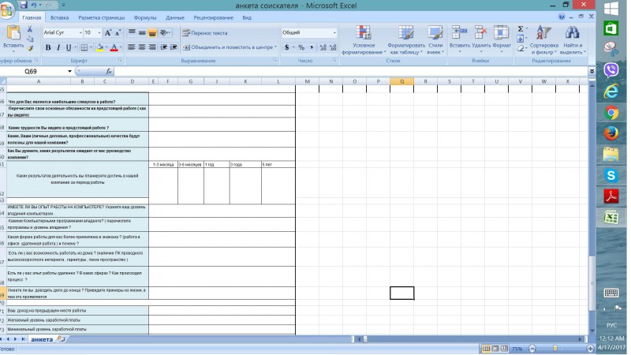Open the Общий number format dropdown
The width and height of the screenshot is (631, 355).
(334, 32)
